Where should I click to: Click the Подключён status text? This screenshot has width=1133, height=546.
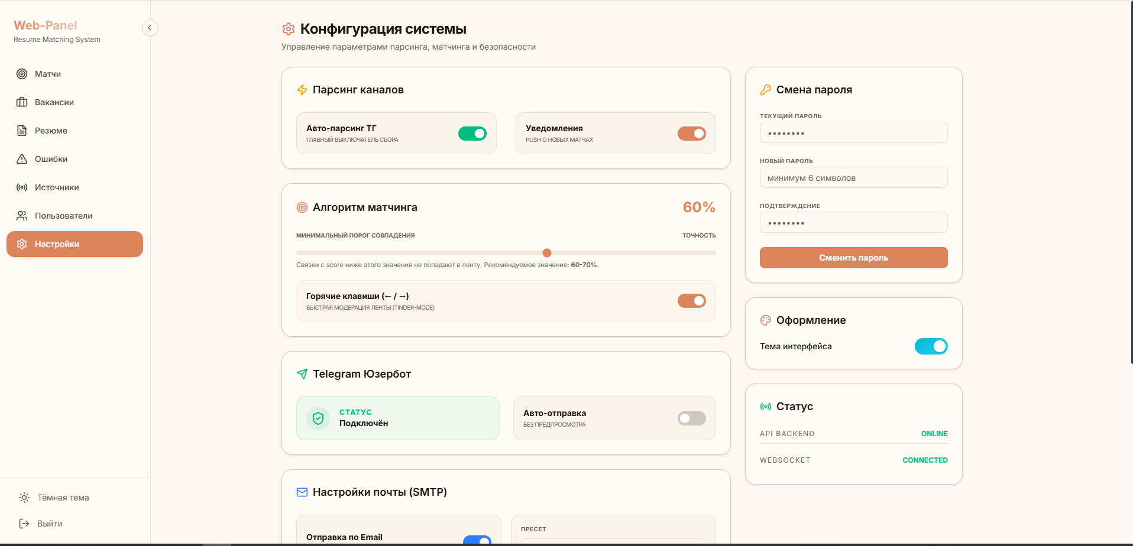tap(364, 423)
